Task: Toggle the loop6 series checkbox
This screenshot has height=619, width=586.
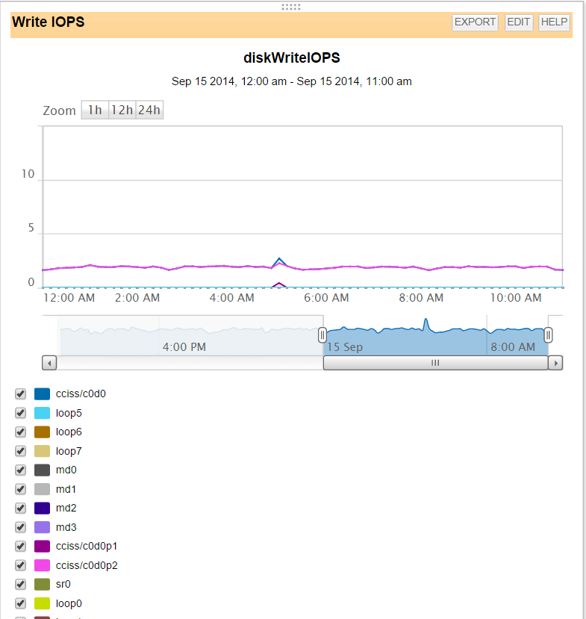Action: (x=20, y=432)
